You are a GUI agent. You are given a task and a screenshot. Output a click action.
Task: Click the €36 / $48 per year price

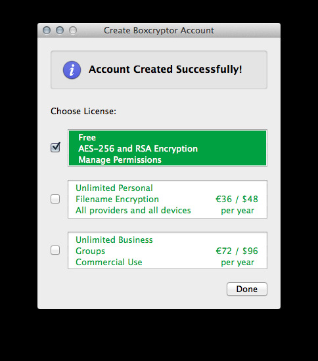(237, 205)
